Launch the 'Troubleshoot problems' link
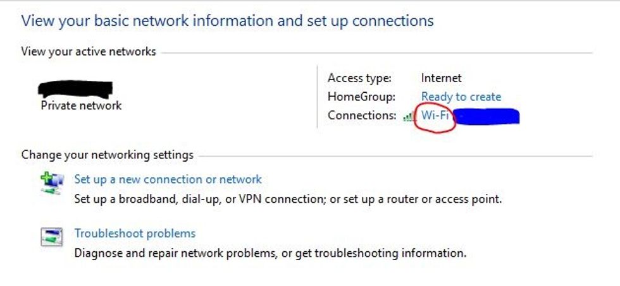This screenshot has width=620, height=286. point(135,234)
